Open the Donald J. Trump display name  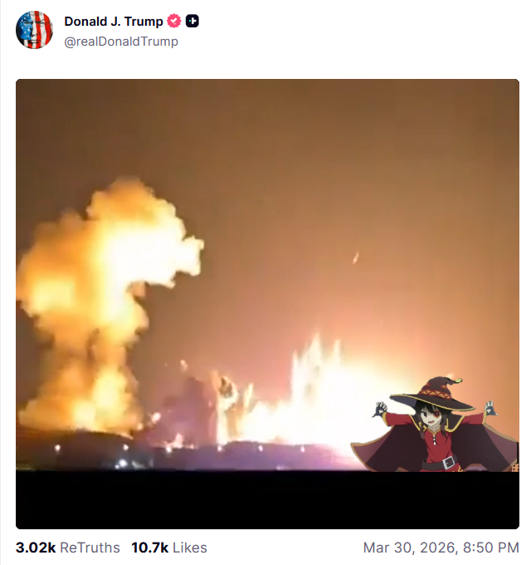tap(114, 22)
